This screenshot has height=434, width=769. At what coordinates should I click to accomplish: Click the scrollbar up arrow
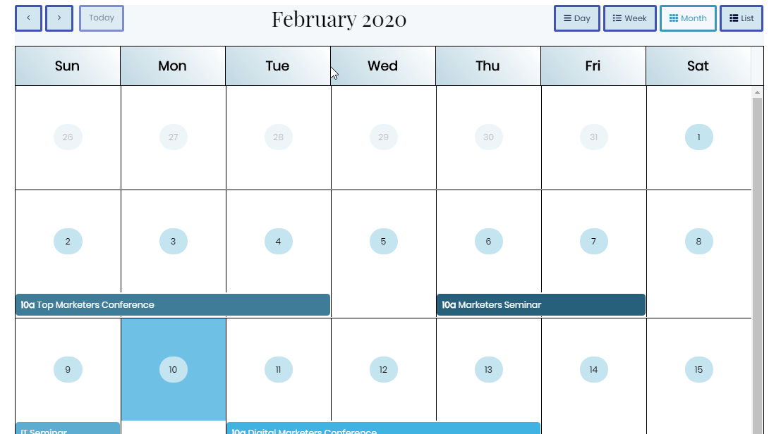click(x=758, y=90)
